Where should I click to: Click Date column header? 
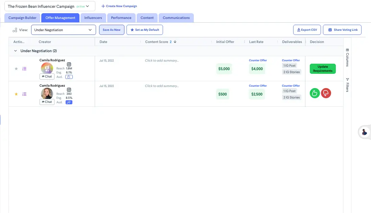[x=103, y=42]
